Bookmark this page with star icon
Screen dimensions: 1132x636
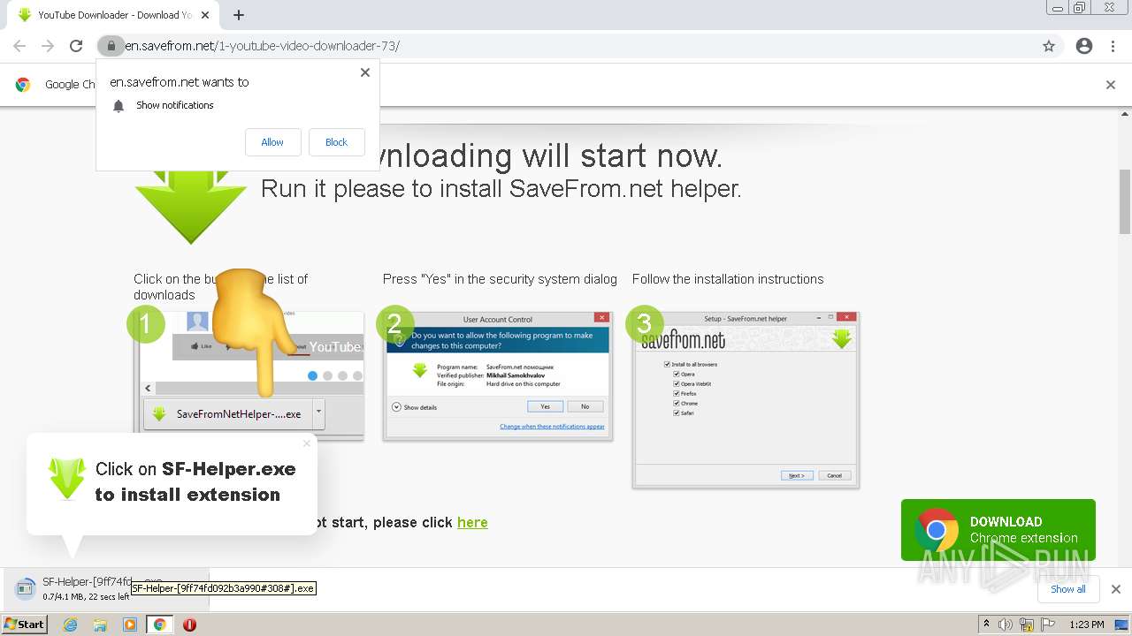1049,46
